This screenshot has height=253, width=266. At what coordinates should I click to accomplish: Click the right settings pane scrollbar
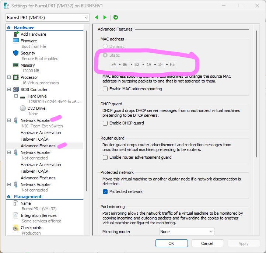tap(256, 94)
